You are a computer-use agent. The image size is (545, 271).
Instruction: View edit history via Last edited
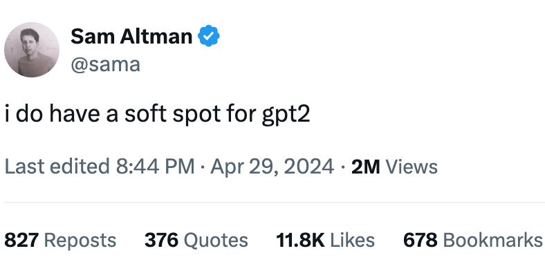(57, 166)
